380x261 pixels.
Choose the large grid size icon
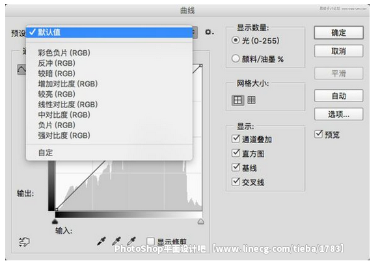tap(238, 100)
